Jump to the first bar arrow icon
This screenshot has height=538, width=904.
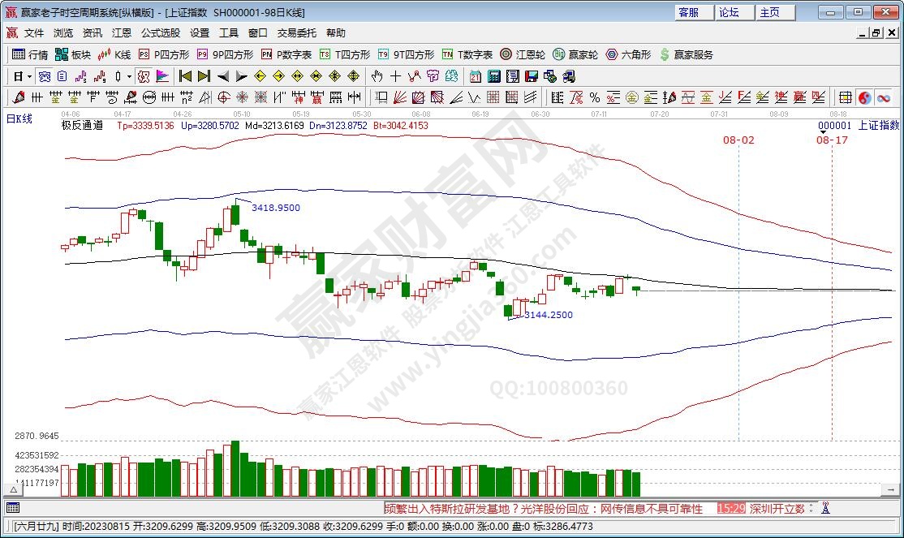click(185, 76)
